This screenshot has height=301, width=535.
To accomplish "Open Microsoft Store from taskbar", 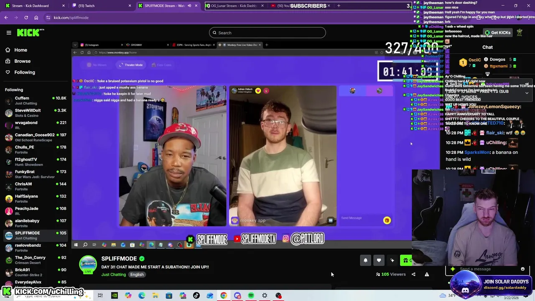I will pos(169,296).
